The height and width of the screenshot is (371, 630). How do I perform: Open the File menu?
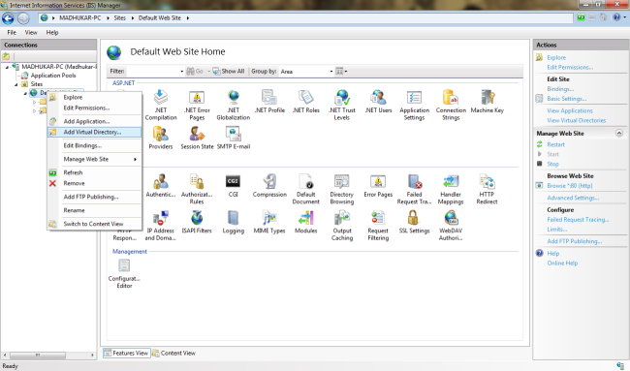[12, 33]
